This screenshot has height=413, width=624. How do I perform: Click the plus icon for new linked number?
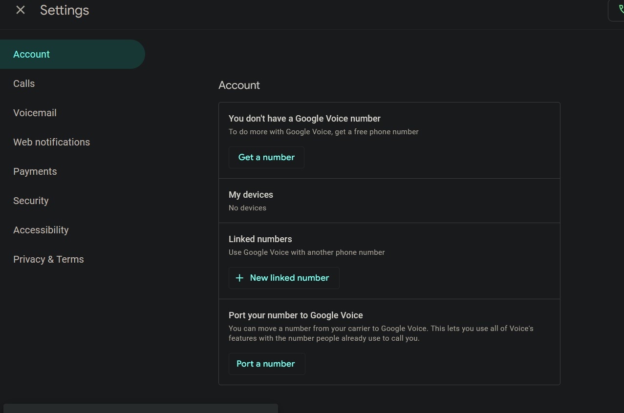(x=239, y=278)
